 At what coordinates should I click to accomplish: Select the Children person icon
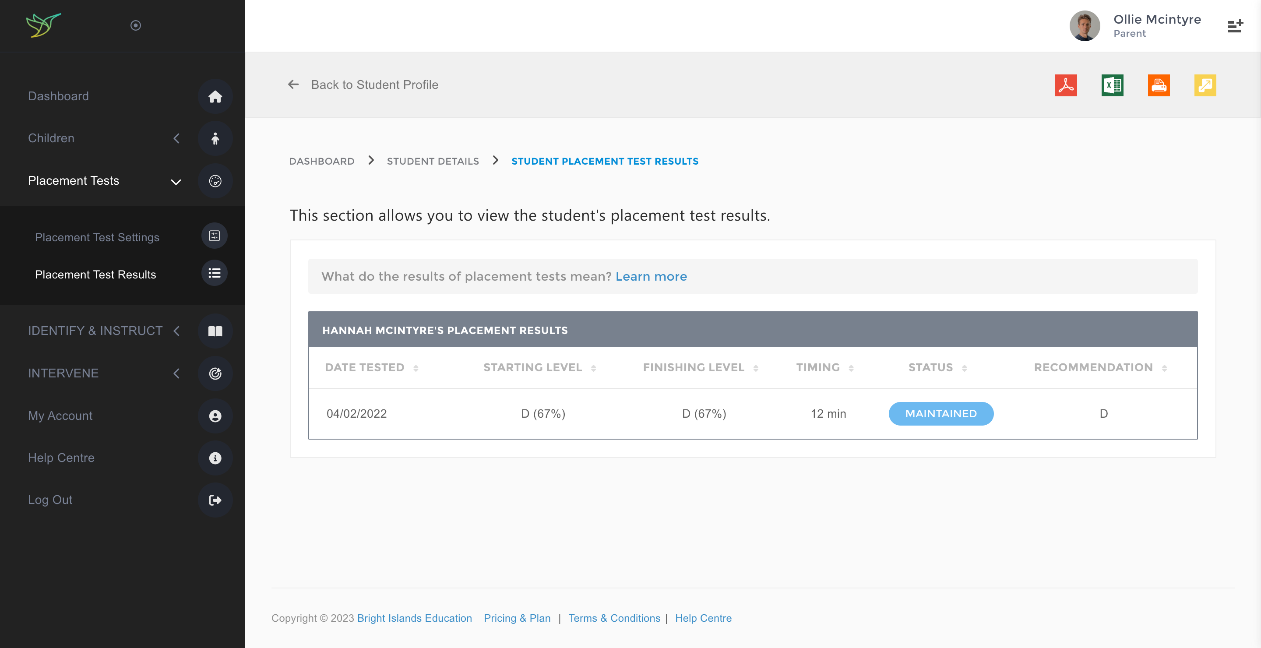[x=215, y=138]
